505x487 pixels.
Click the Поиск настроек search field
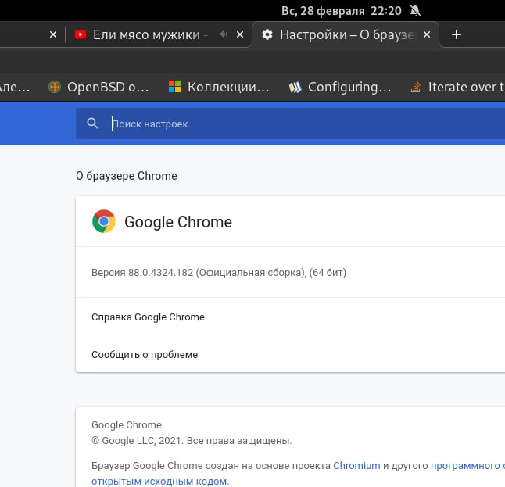290,124
